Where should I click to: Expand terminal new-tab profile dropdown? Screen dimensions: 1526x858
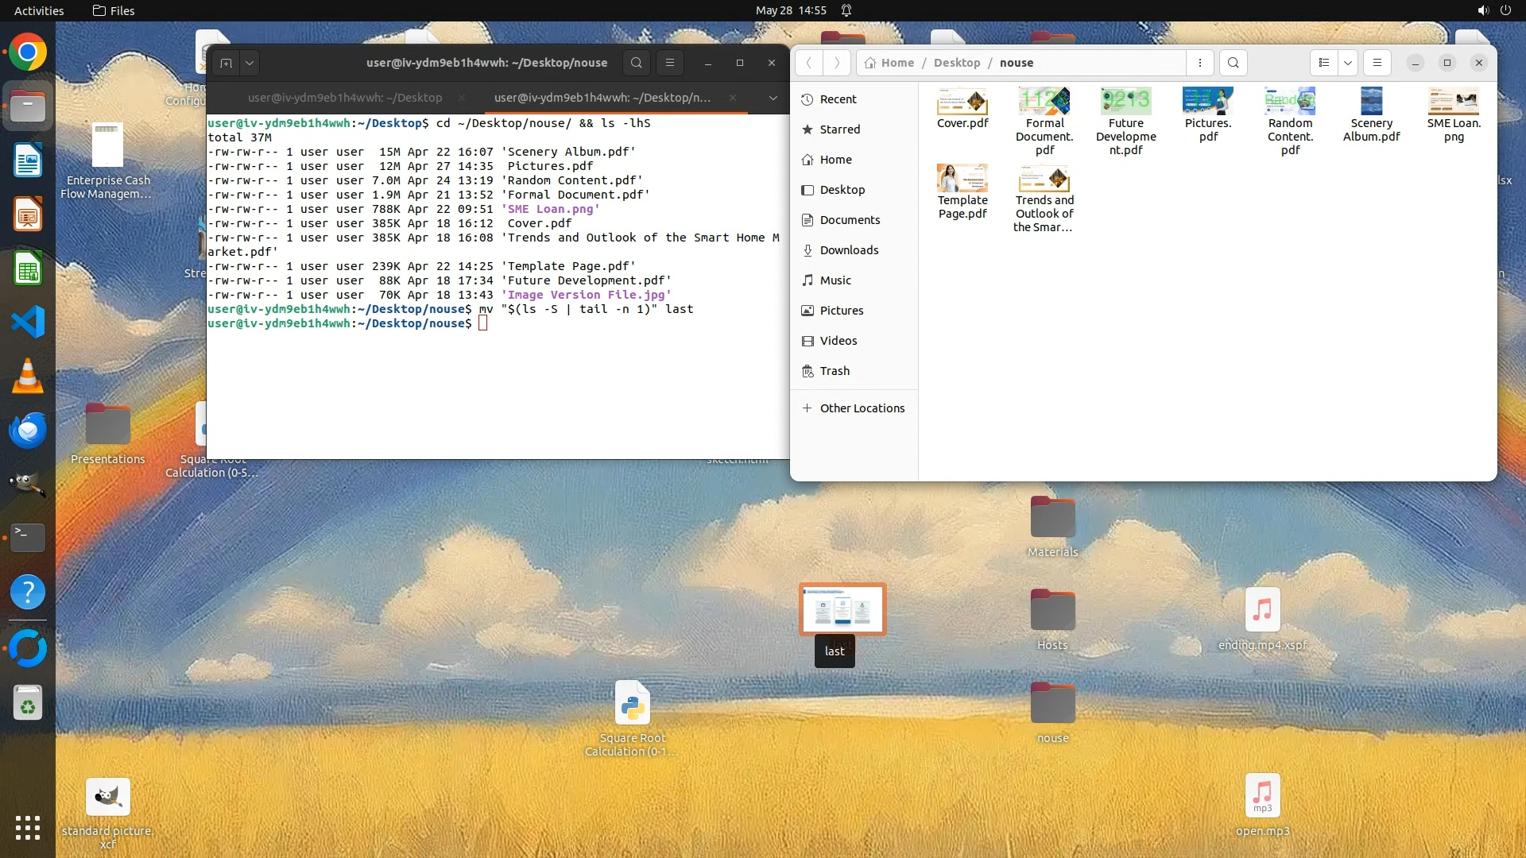[250, 63]
